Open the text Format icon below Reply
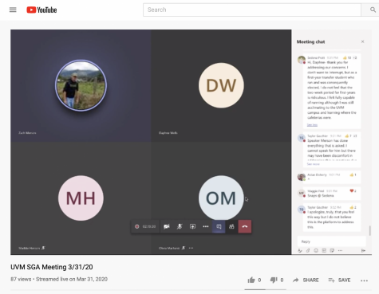Image resolution: width=379 pixels, height=294 pixels. [300, 250]
